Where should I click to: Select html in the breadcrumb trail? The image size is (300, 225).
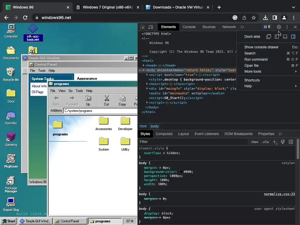point(143,126)
